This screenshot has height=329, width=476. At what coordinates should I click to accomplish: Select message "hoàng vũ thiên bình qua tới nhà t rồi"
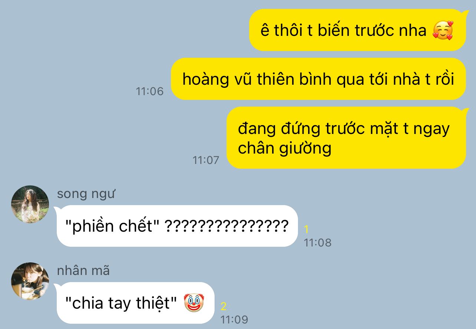318,79
